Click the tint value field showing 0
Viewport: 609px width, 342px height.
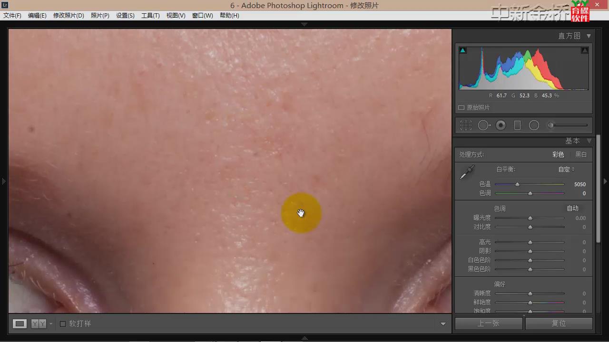pyautogui.click(x=584, y=193)
